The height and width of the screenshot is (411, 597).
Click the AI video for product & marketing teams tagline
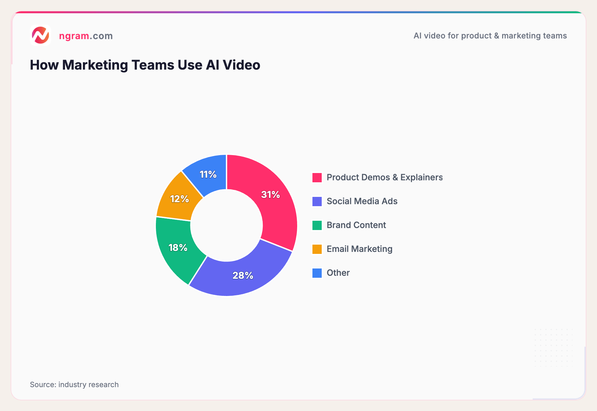(490, 36)
